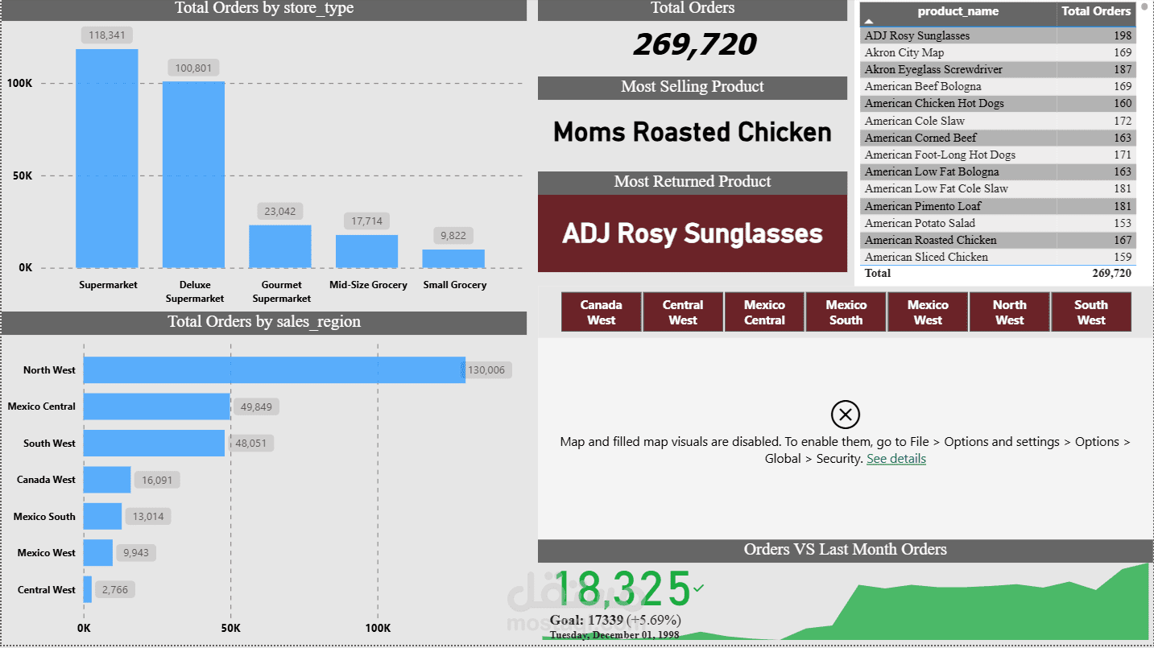1154x648 pixels.
Task: Select the North West slicer button
Action: point(1009,312)
